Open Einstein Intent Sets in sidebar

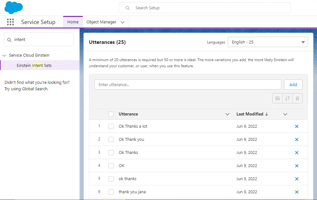(x=34, y=65)
